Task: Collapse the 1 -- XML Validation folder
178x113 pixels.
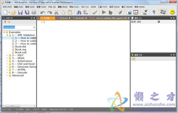Action: [x=7, y=35]
